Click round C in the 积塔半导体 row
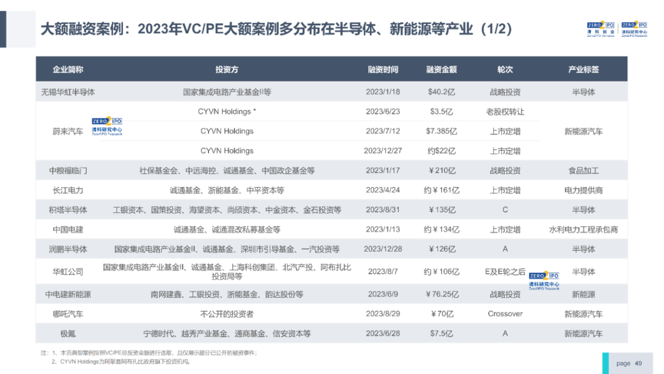 coord(505,210)
